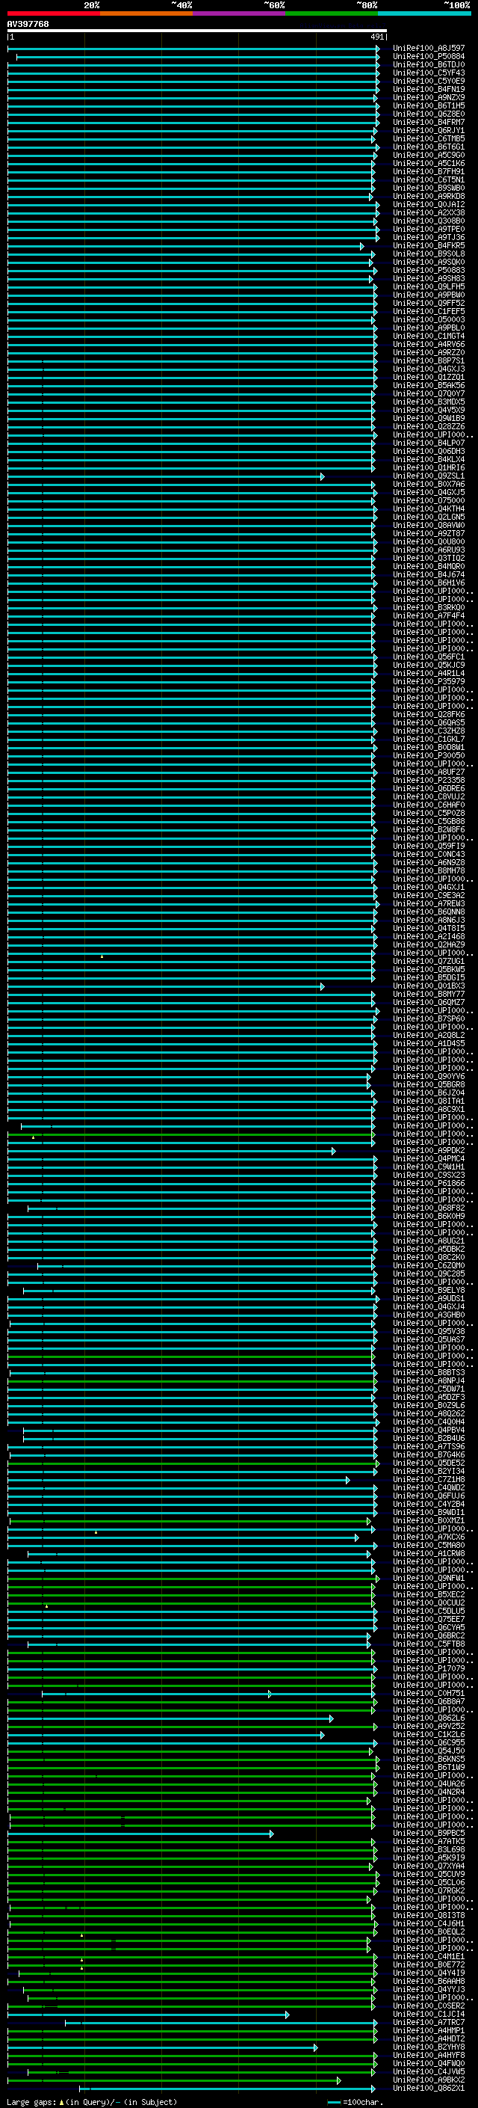478x2108 pixels.
Task: Click hit label UniRef100_B0EQL2
Action: 429,1932
